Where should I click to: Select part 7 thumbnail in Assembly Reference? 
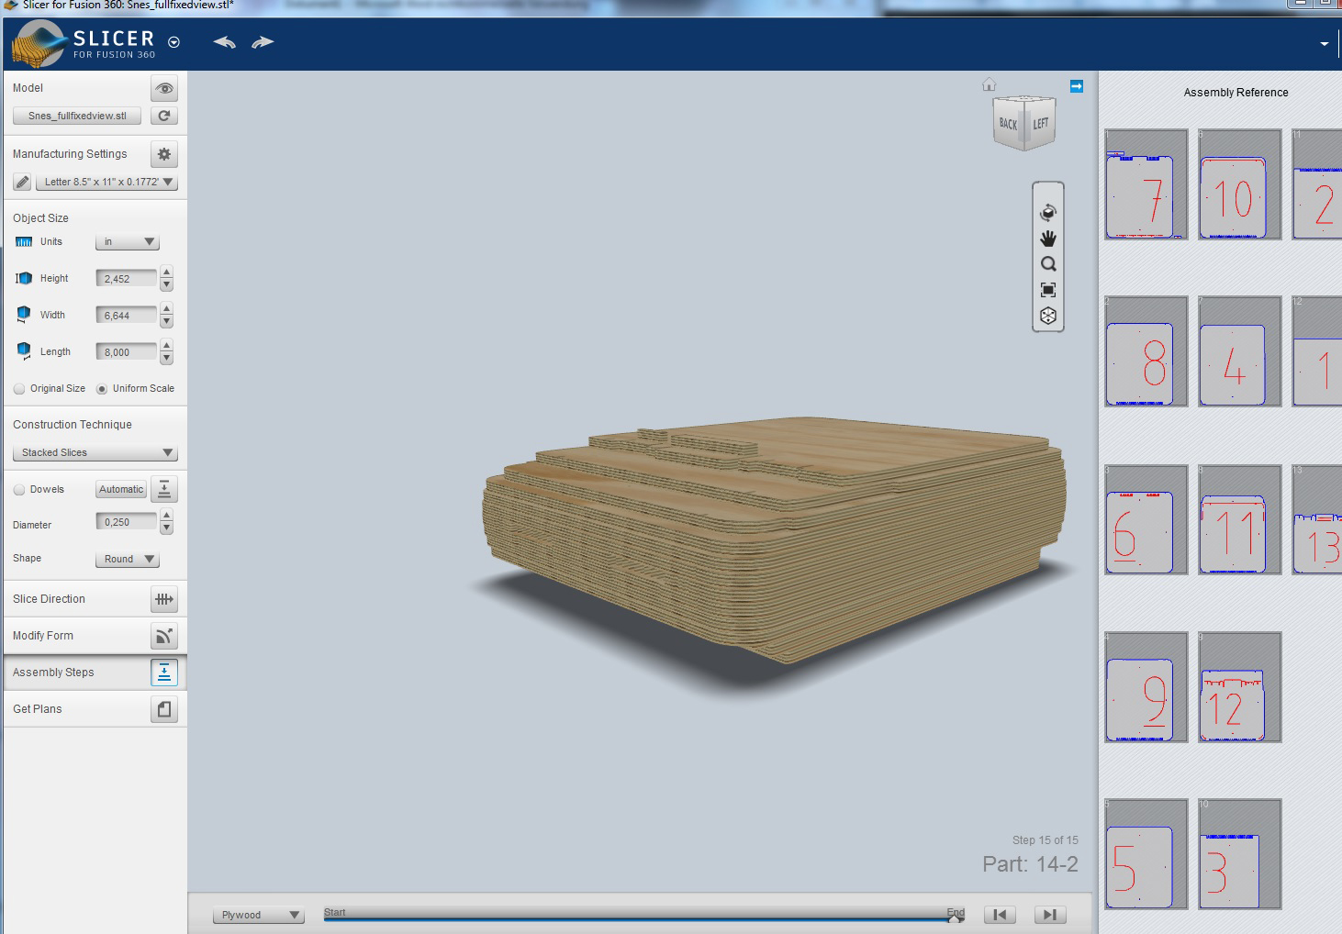(x=1146, y=184)
